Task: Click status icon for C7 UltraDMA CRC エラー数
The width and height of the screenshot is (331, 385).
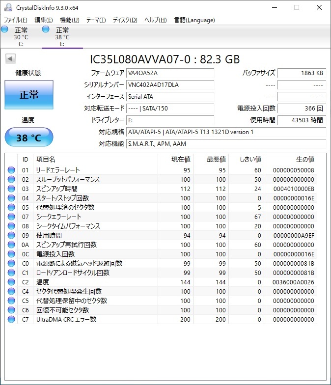Action: pos(11,319)
